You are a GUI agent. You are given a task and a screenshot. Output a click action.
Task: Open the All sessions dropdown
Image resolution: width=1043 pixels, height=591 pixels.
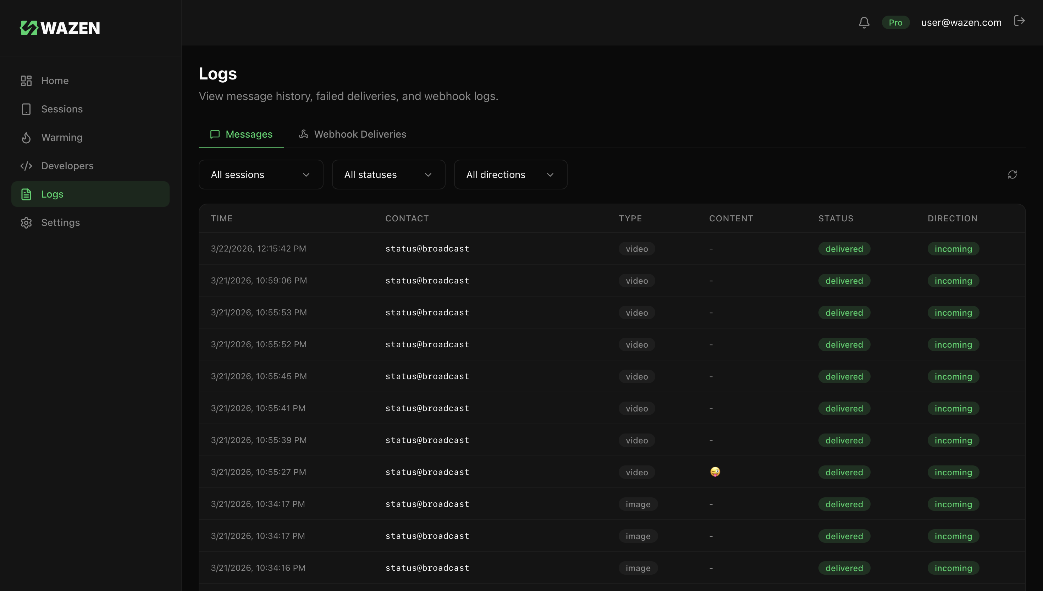click(260, 175)
